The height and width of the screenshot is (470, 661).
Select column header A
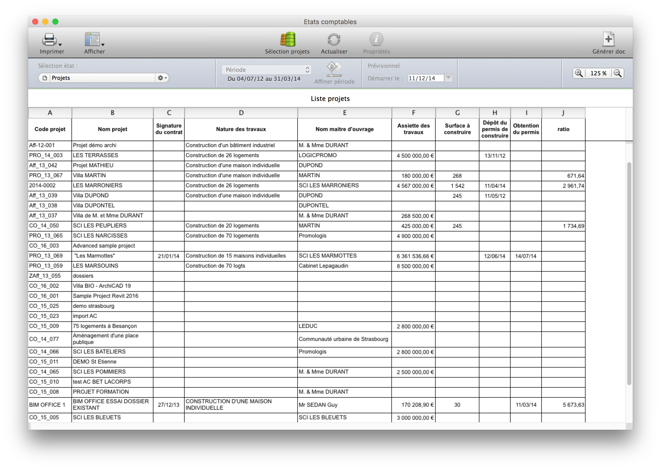pos(50,113)
